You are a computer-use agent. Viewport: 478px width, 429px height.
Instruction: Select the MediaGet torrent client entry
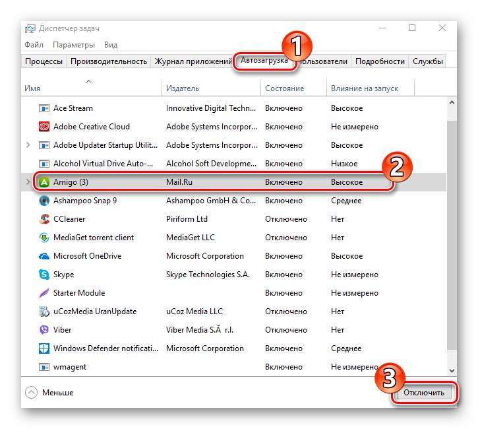94,238
